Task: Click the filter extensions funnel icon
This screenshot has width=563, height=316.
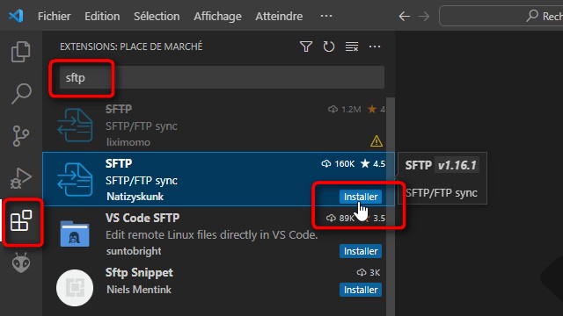Action: coord(306,47)
